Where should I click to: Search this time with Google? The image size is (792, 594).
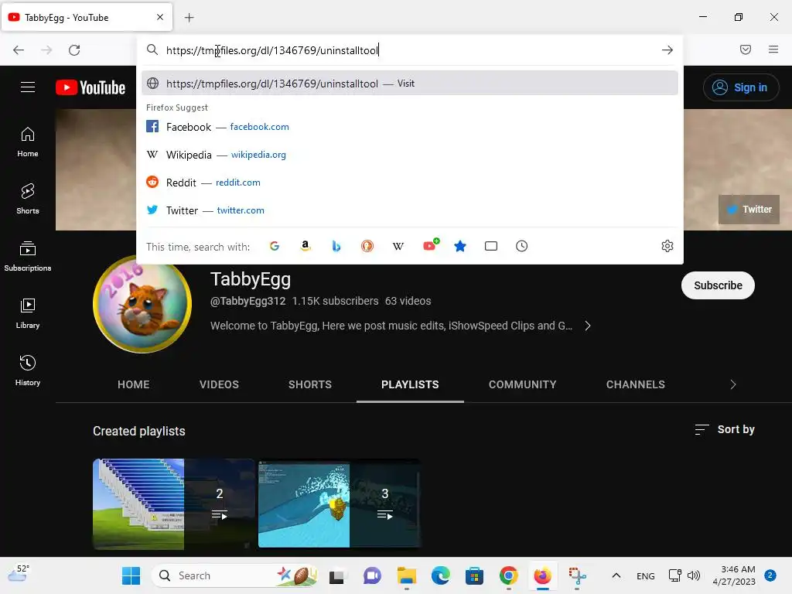[275, 246]
